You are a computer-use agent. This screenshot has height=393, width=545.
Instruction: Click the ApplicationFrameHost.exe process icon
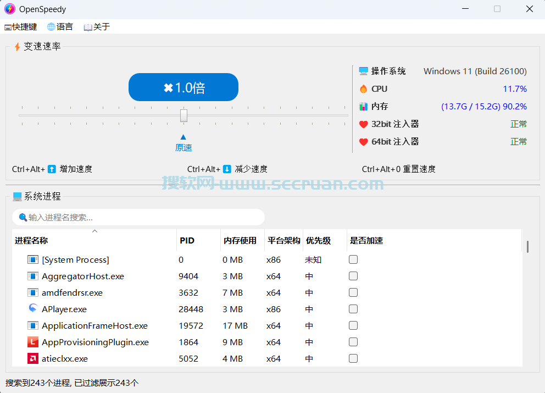(x=32, y=325)
